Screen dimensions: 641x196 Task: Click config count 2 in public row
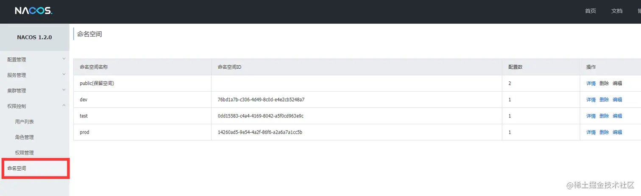pyautogui.click(x=510, y=84)
